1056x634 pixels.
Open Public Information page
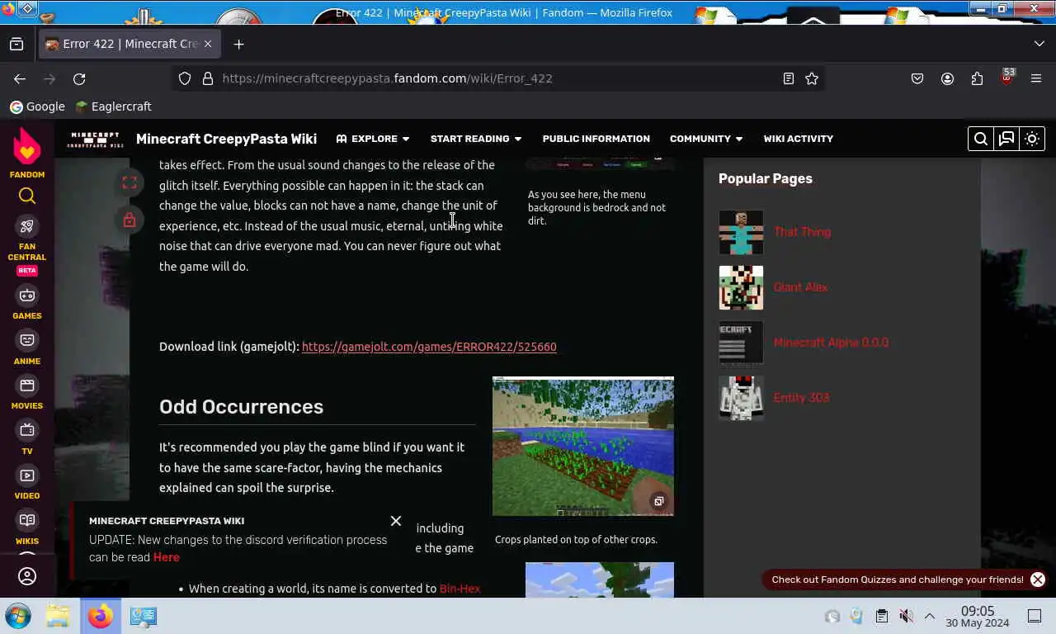tap(596, 139)
